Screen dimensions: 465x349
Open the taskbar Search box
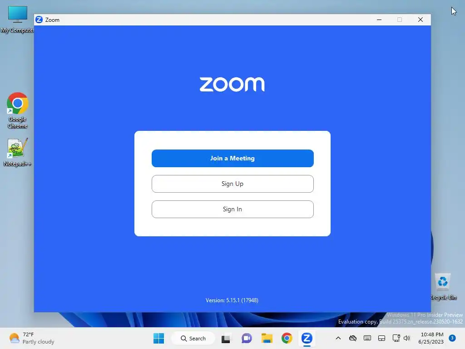coord(193,338)
